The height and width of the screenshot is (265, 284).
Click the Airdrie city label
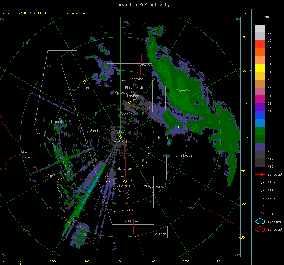click(124, 168)
